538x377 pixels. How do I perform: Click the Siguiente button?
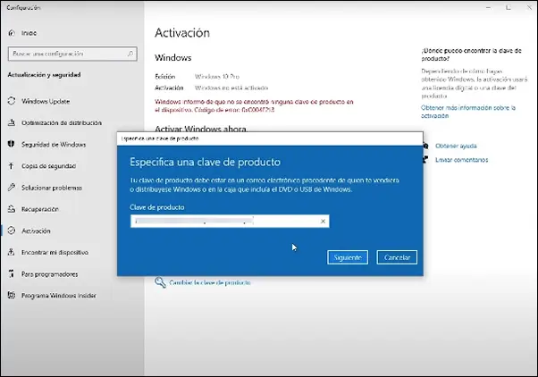click(x=348, y=257)
